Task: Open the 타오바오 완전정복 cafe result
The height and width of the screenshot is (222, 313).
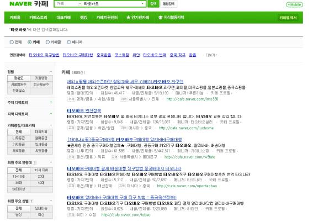Action: pyautogui.click(x=84, y=110)
